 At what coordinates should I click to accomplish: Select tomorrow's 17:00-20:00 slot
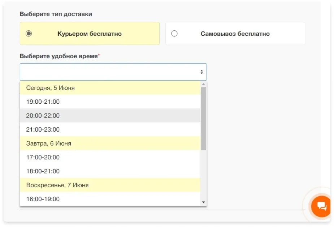point(43,157)
